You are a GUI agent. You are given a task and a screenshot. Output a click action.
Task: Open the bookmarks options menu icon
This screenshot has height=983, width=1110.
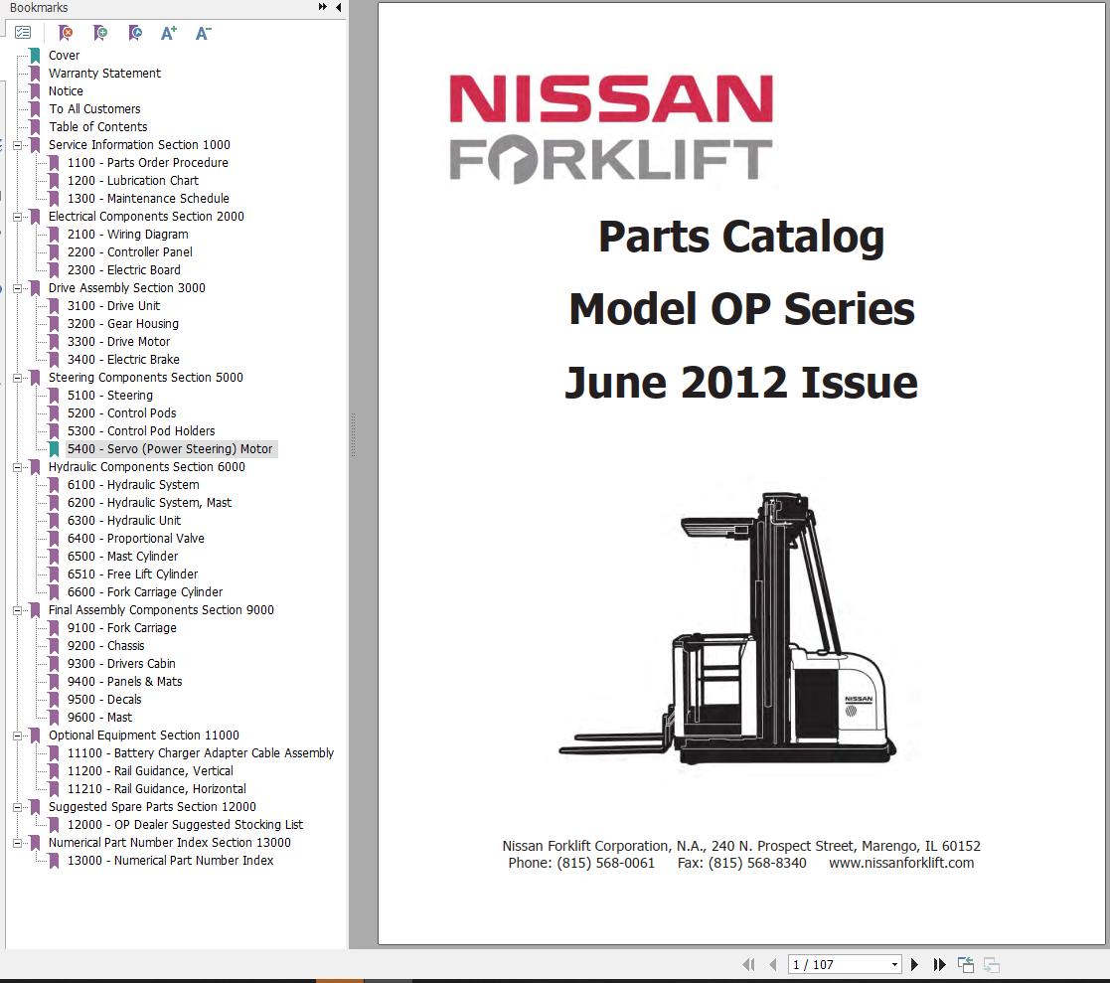[23, 33]
